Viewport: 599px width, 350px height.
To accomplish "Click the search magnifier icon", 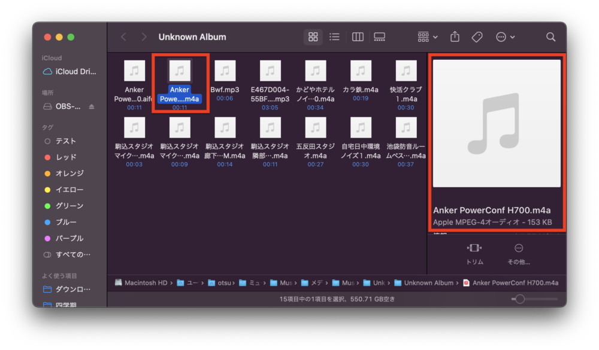I will [550, 37].
